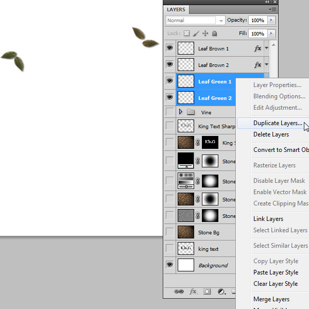The image size is (309, 309).
Task: Hide the Background layer
Action: pos(169,265)
